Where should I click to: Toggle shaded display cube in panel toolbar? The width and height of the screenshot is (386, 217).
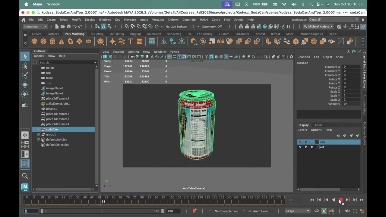211,57
